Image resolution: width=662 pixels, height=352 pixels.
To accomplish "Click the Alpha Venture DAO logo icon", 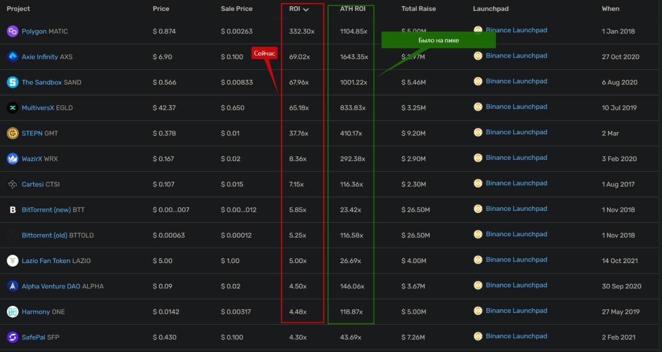I will click(12, 286).
